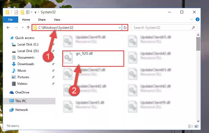Go forward with the right arrow
The height and width of the screenshot is (133, 209).
pyautogui.click(x=16, y=28)
